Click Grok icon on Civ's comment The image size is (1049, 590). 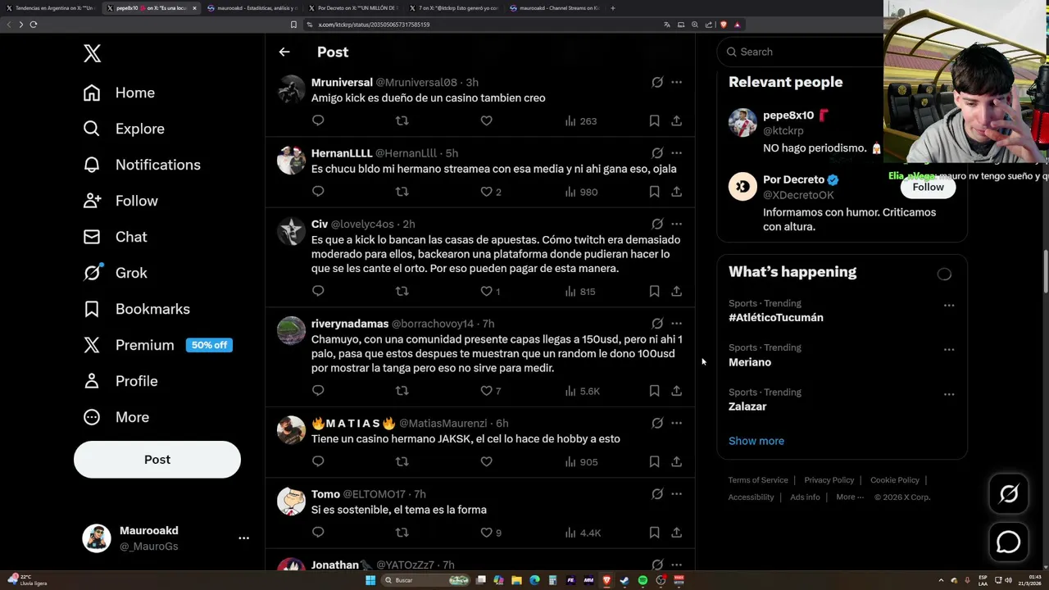657,224
